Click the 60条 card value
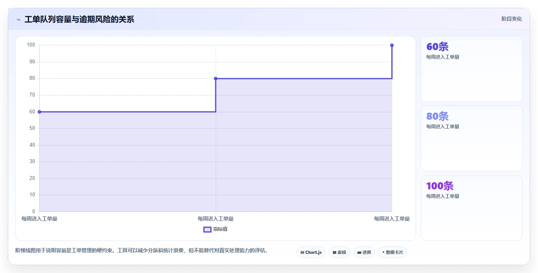This screenshot has height=273, width=538. click(x=437, y=47)
